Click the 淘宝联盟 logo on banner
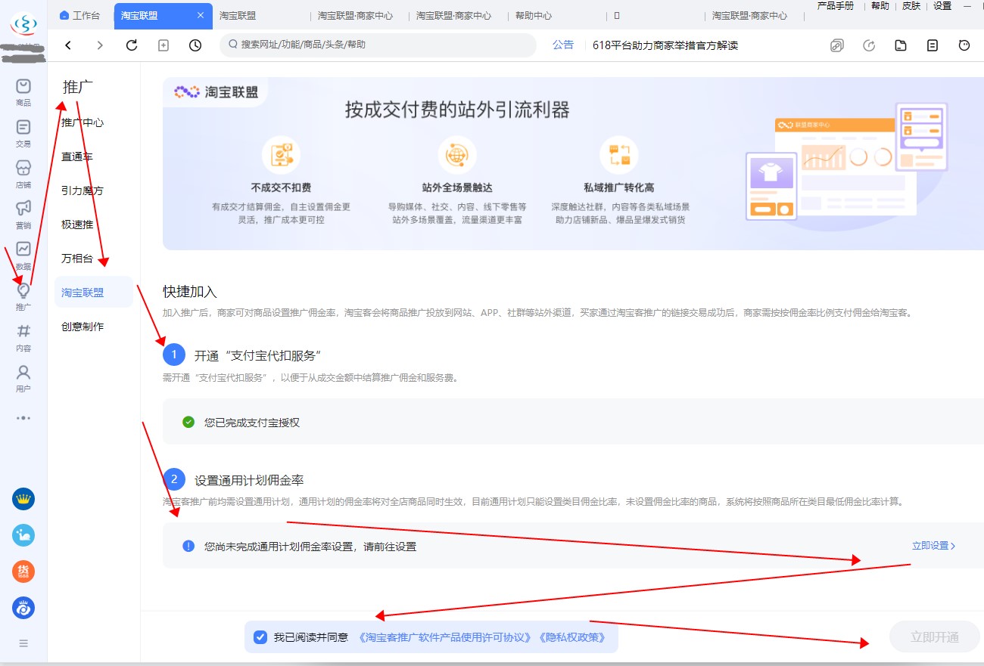Screen dimensions: 984x666 [x=216, y=92]
